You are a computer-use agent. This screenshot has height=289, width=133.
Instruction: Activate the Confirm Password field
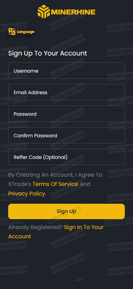66,135
